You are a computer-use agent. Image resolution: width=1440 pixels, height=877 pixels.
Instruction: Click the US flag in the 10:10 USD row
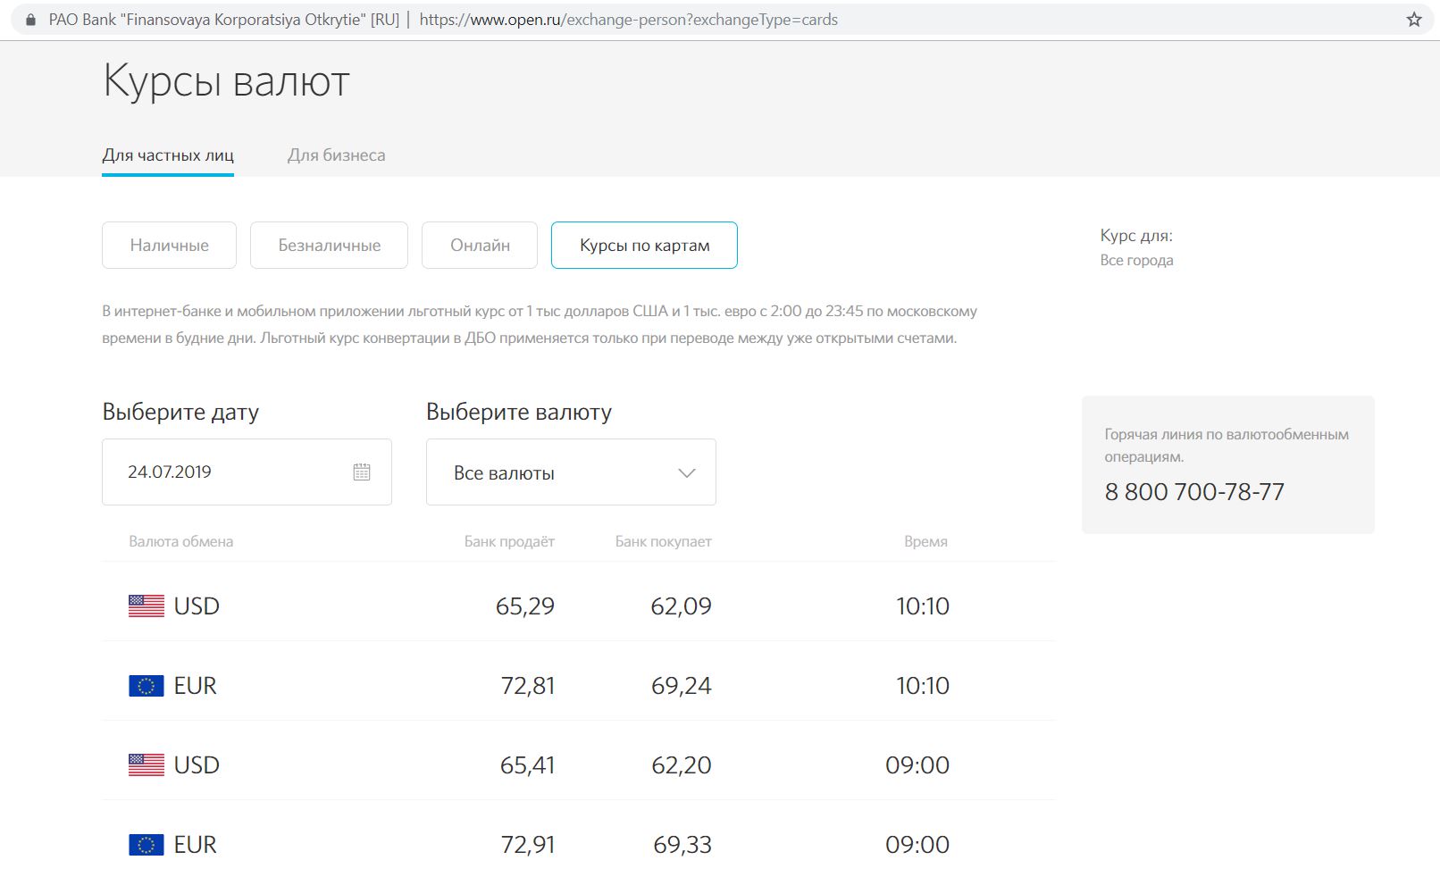tap(147, 606)
